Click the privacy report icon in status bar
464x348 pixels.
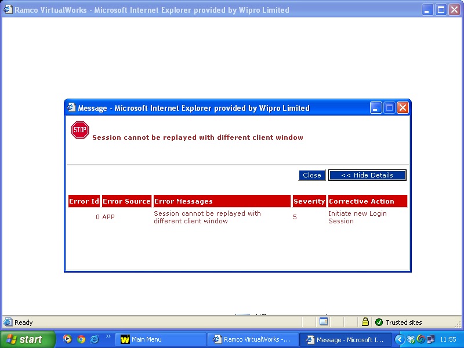(324, 321)
